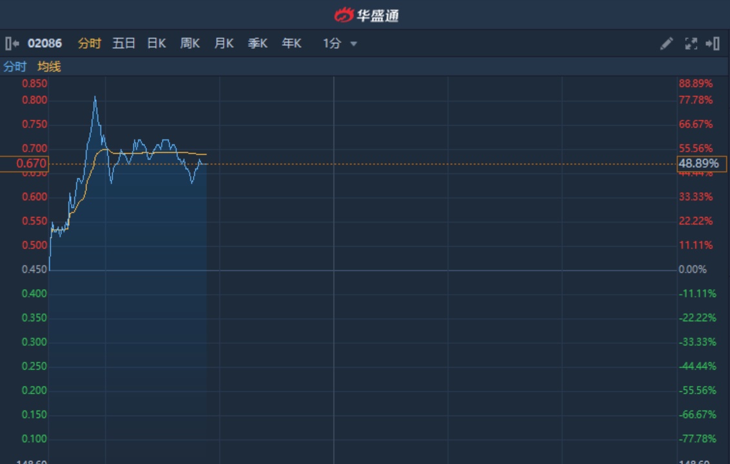This screenshot has height=464, width=730.
Task: Switch to the 五日 five-day view
Action: [124, 44]
